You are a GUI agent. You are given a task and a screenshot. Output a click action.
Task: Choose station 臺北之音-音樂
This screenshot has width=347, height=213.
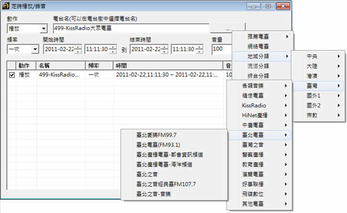point(175,194)
